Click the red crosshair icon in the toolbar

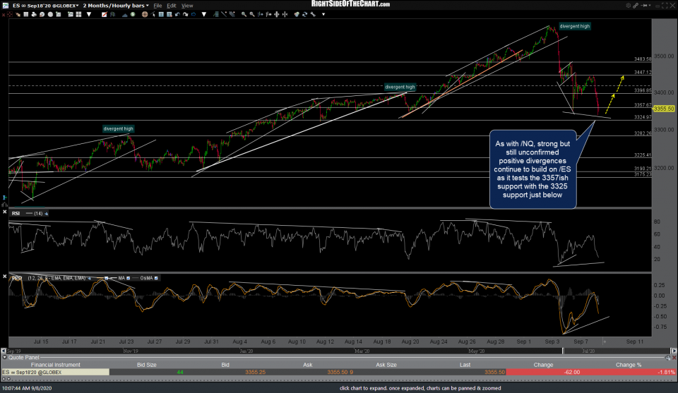pos(9,14)
